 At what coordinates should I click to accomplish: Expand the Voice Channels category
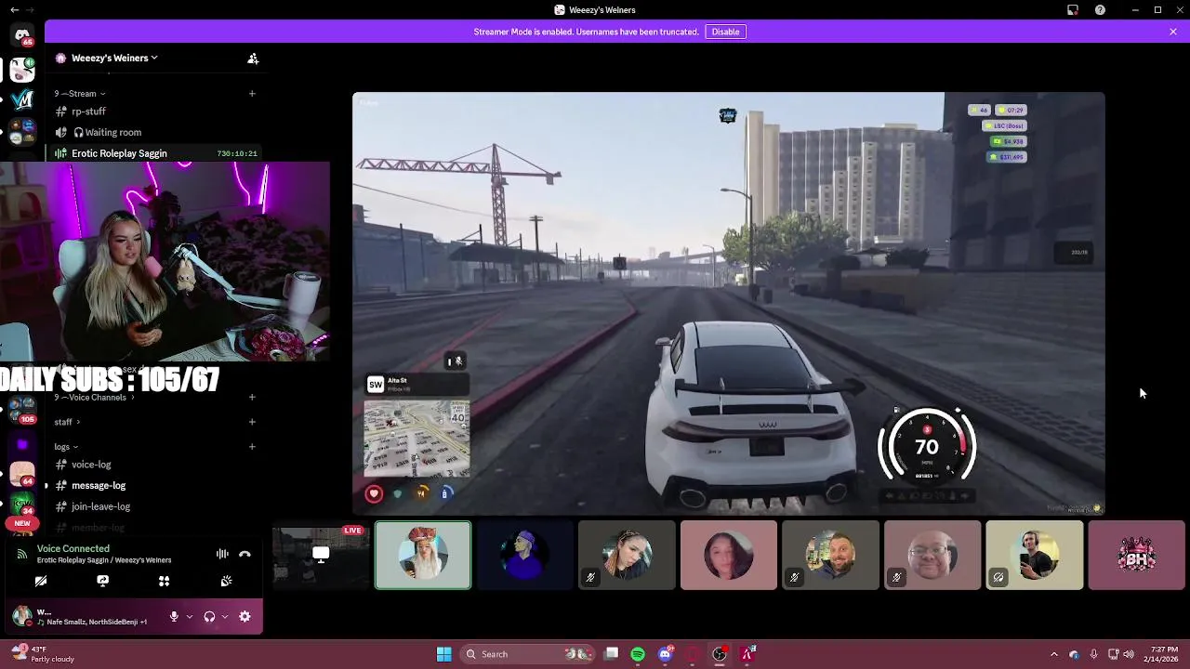pyautogui.click(x=93, y=397)
